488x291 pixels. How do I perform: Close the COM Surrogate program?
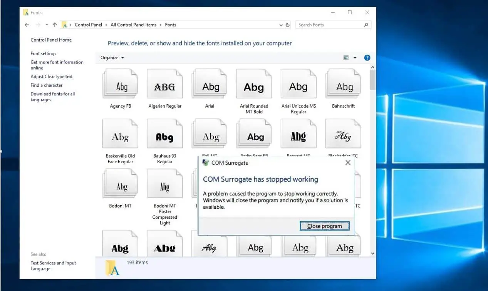(x=325, y=226)
